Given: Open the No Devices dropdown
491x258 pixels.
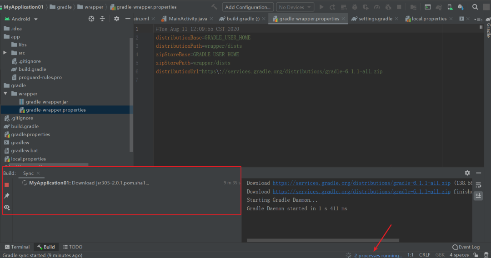Looking at the screenshot, I should click(295, 7).
